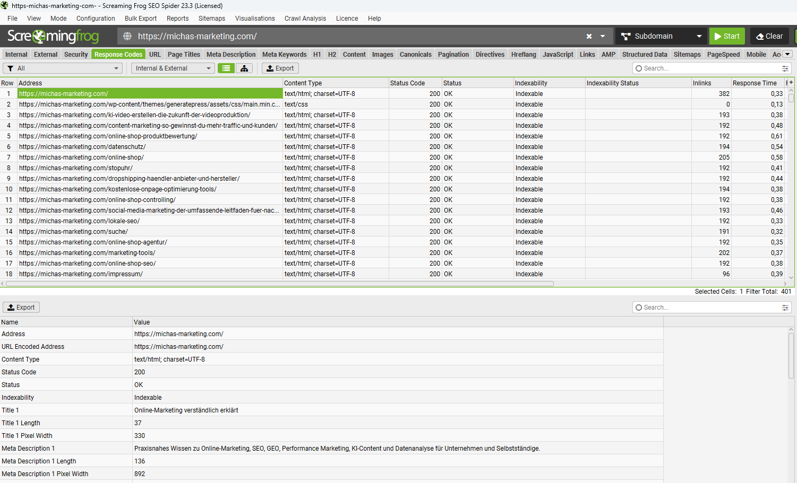Focus the search field above the results table

coord(712,68)
